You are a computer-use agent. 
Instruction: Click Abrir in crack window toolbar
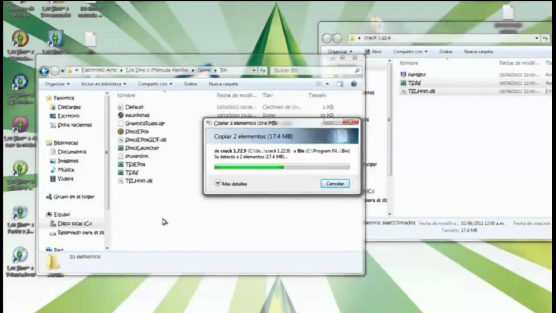coord(373,52)
